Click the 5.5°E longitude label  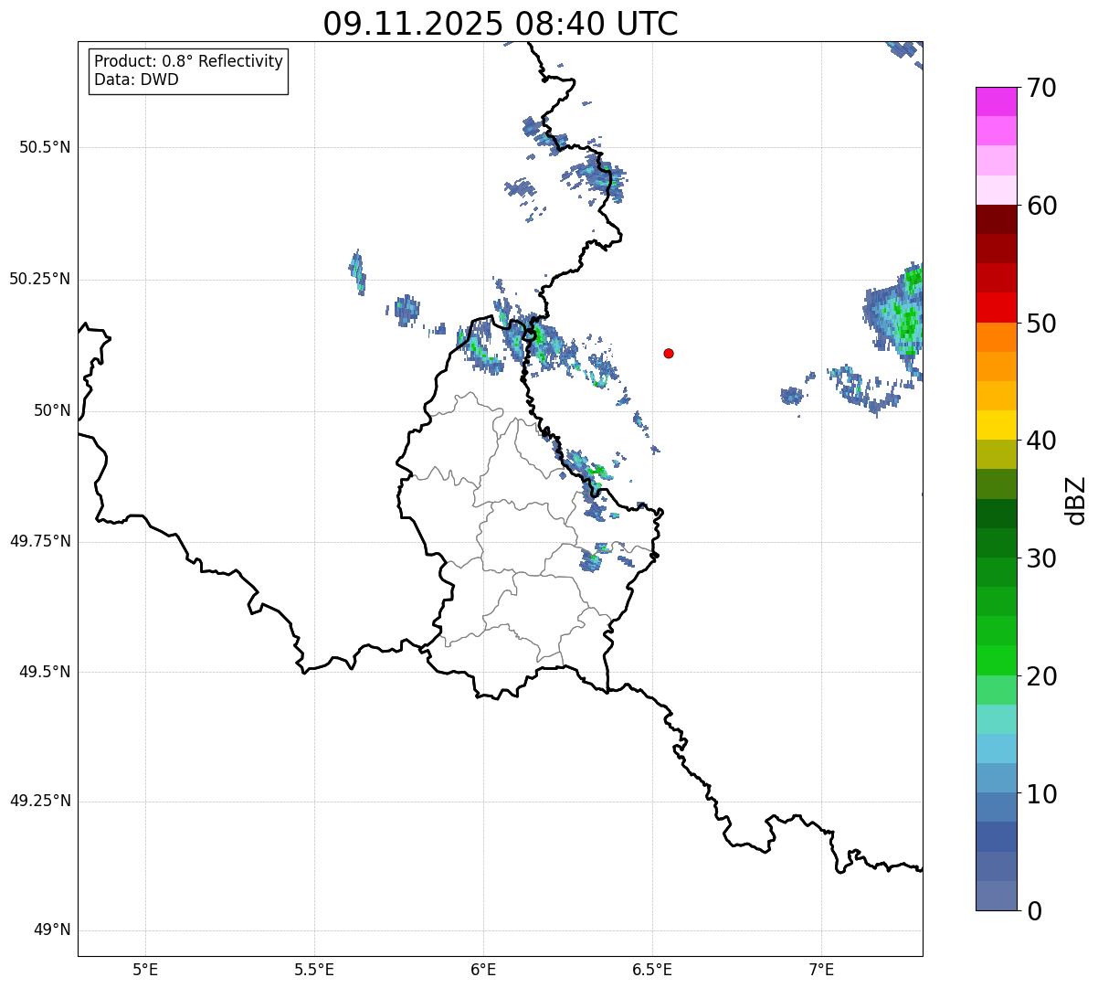tap(314, 969)
